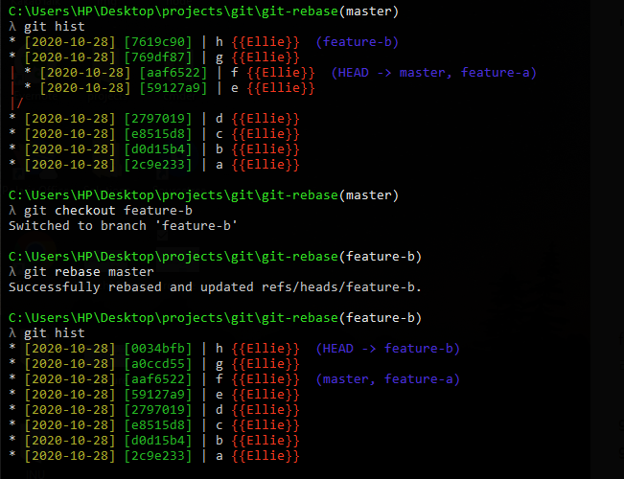The width and height of the screenshot is (624, 479).
Task: Click the "git rebase master" command
Action: (89, 272)
